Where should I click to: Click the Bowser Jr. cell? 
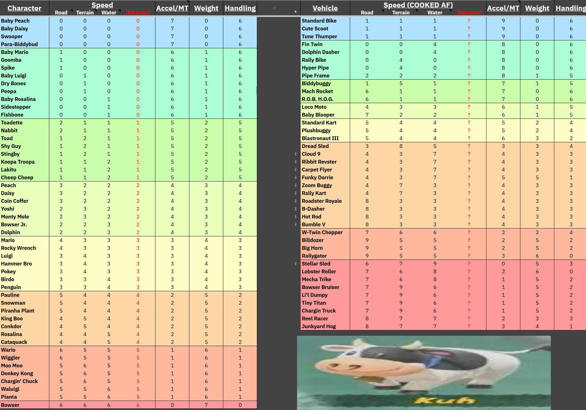coord(24,224)
